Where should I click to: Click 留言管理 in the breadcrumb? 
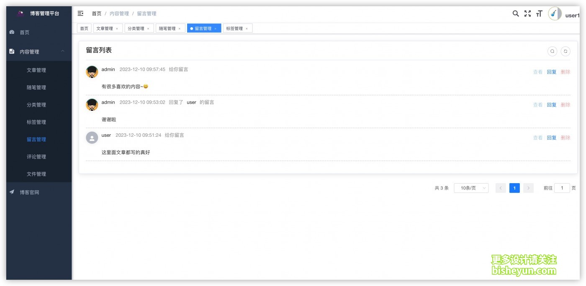point(146,14)
